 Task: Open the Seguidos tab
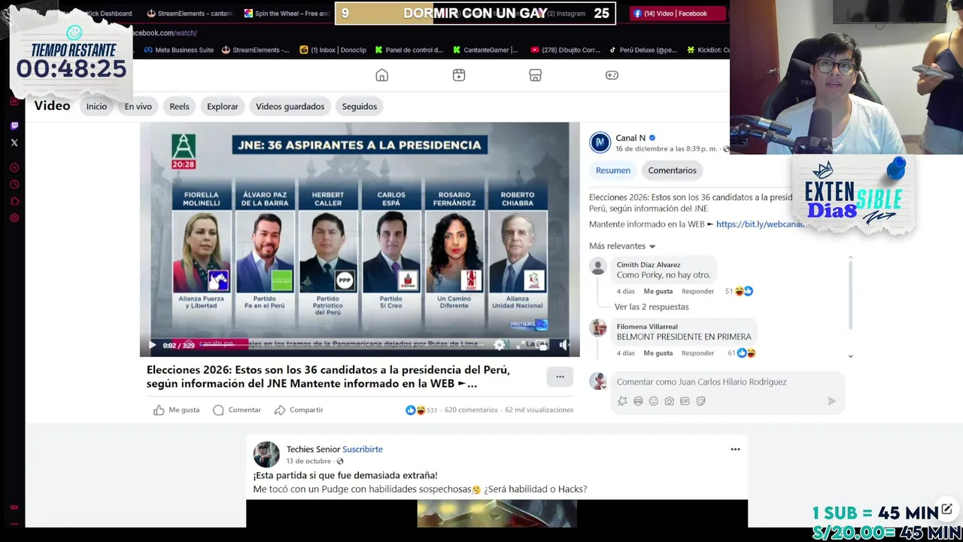coord(360,106)
